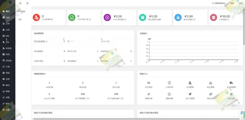The width and height of the screenshot is (245, 120).
Task: Open 订单列表 quick entry icon
Action: point(169,83)
